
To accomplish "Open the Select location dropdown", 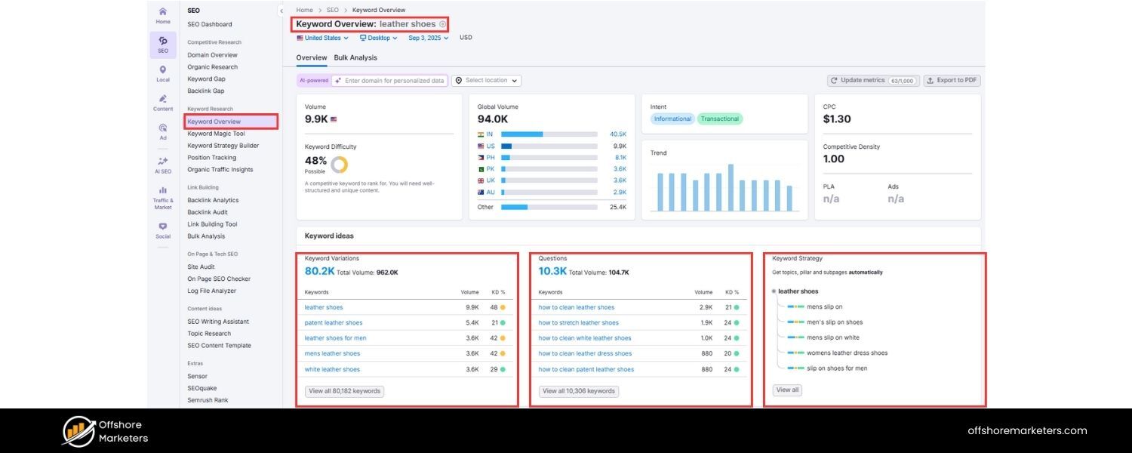I will pos(487,81).
